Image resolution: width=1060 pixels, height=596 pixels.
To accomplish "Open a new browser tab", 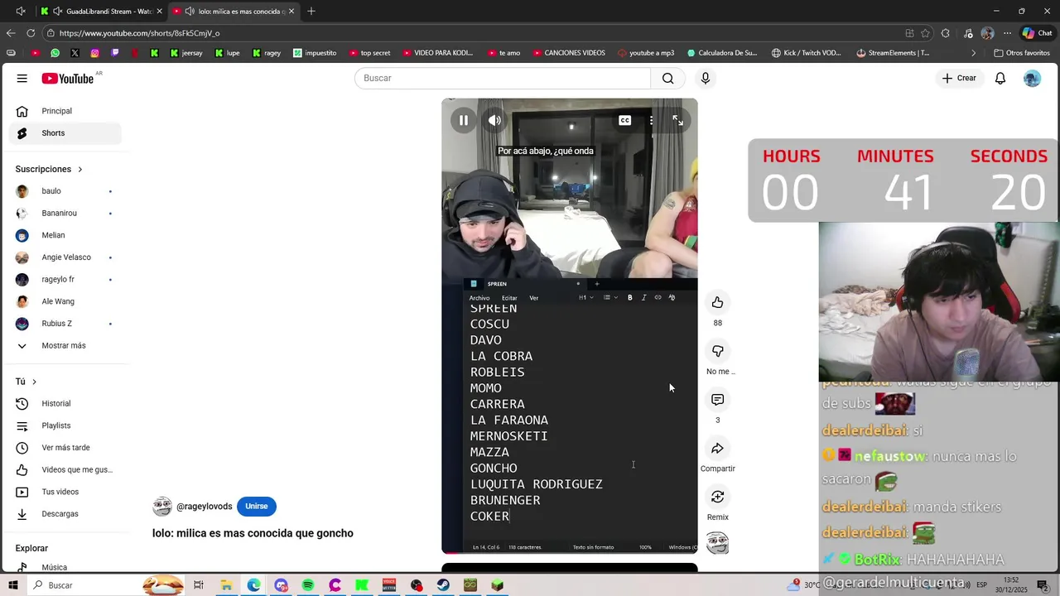I will pyautogui.click(x=311, y=12).
